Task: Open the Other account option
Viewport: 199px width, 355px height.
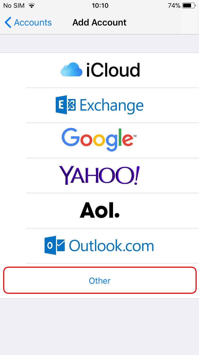Action: pyautogui.click(x=99, y=280)
